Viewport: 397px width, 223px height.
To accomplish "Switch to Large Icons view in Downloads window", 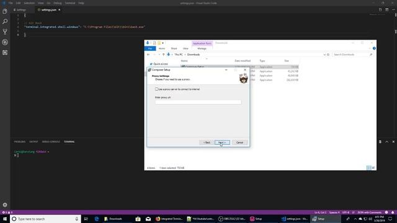I will tap(373, 168).
